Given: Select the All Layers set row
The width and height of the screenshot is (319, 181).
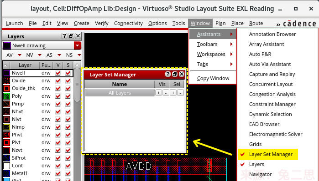Looking at the screenshot, I should (x=120, y=93).
